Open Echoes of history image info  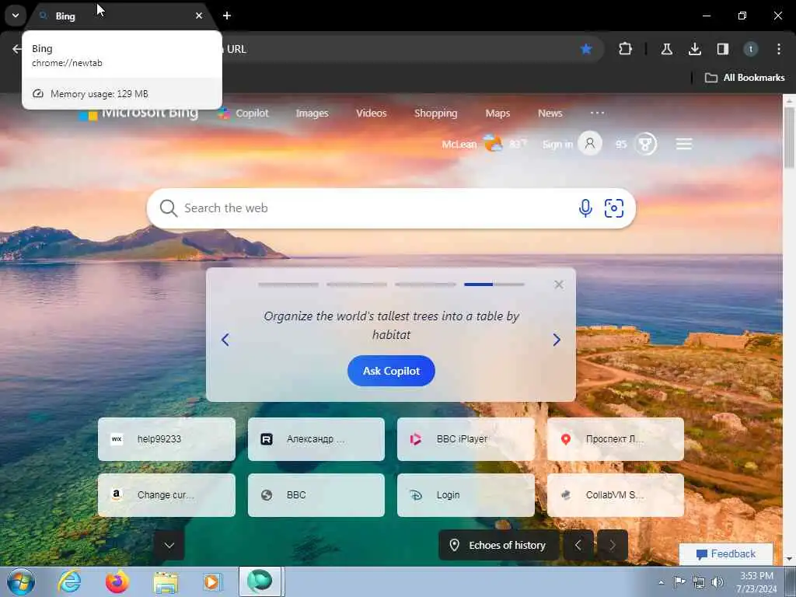(x=498, y=545)
